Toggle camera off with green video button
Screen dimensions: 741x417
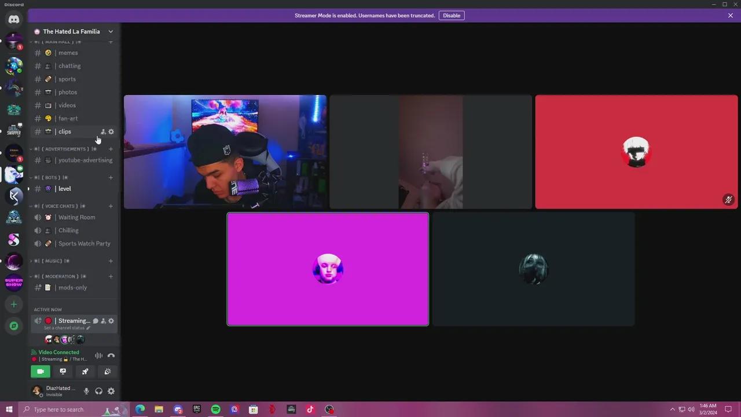(41, 371)
